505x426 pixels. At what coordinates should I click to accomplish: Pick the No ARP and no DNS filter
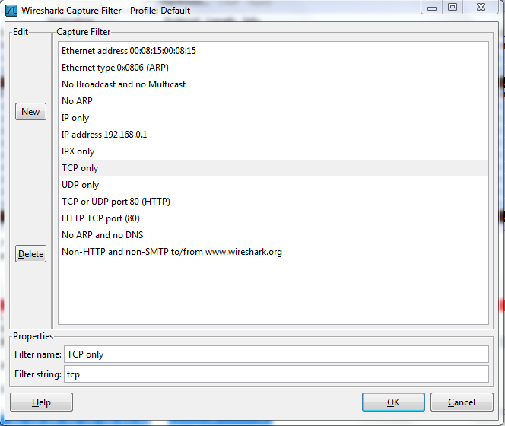tap(273, 235)
